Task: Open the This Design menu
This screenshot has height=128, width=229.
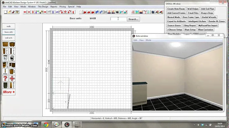Action: point(43,6)
